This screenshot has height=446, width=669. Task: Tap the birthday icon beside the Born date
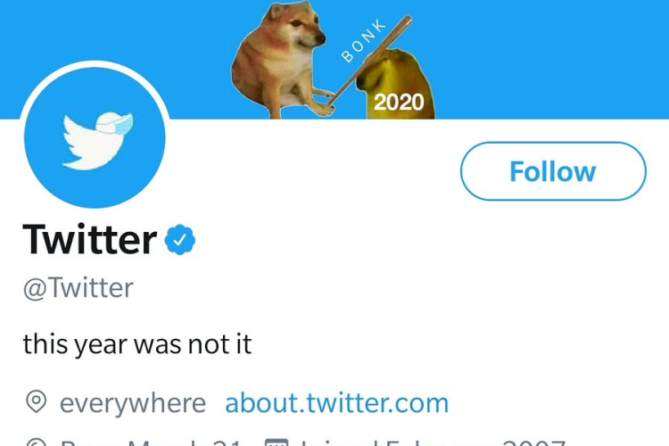pyautogui.click(x=36, y=443)
